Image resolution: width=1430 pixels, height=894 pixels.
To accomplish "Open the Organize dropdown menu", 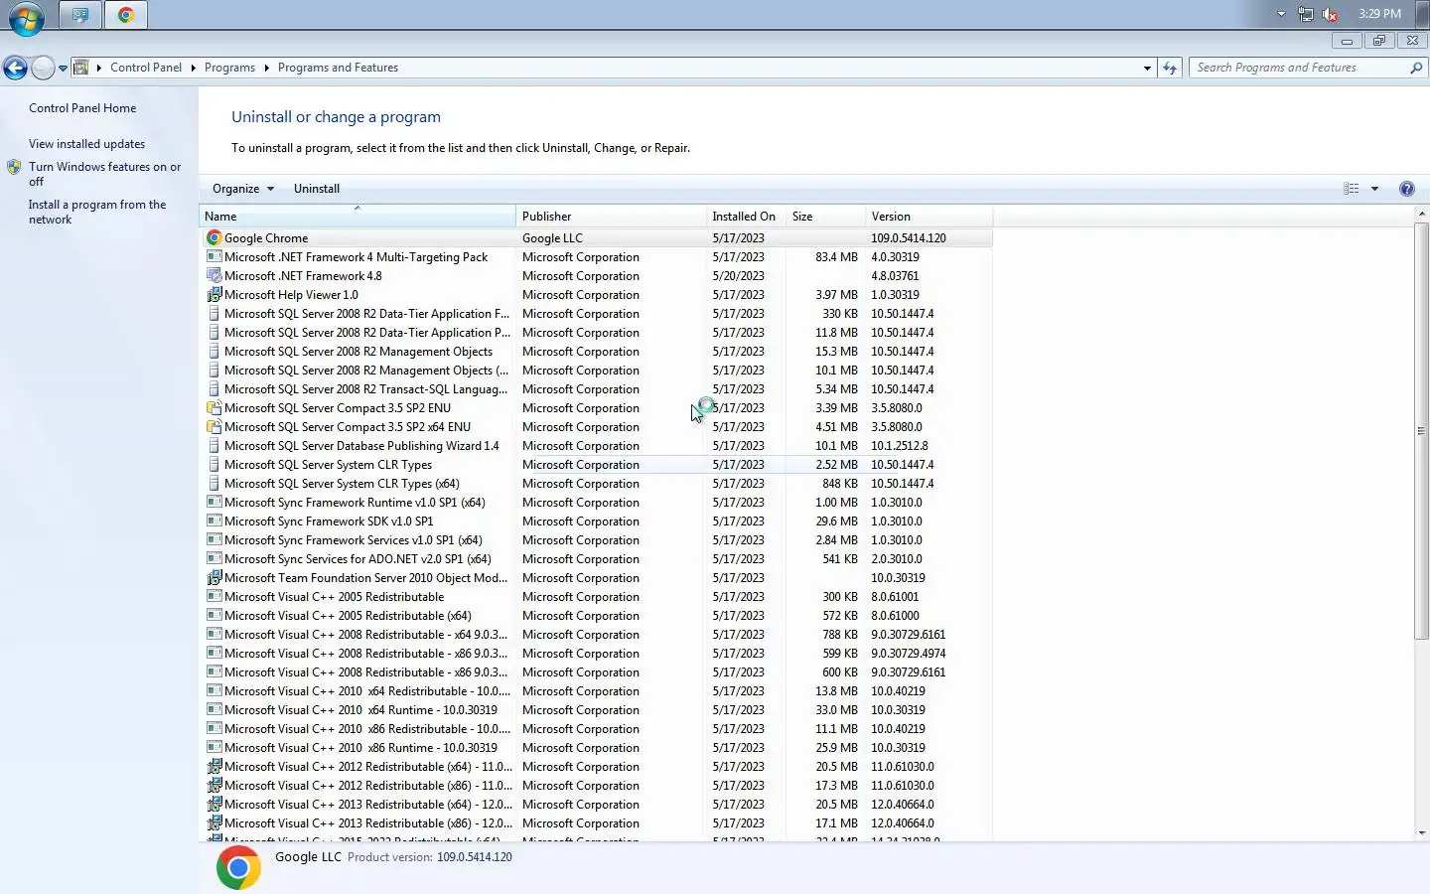I will (x=242, y=189).
